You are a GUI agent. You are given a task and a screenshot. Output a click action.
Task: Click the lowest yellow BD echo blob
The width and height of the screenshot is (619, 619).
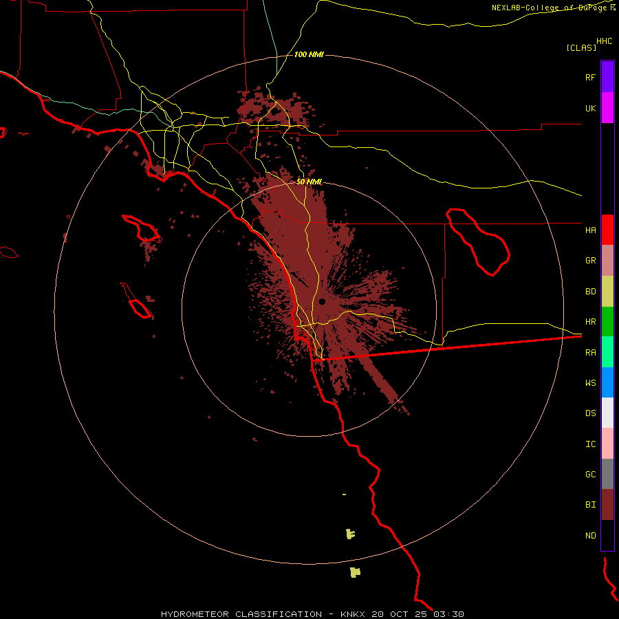tap(356, 572)
